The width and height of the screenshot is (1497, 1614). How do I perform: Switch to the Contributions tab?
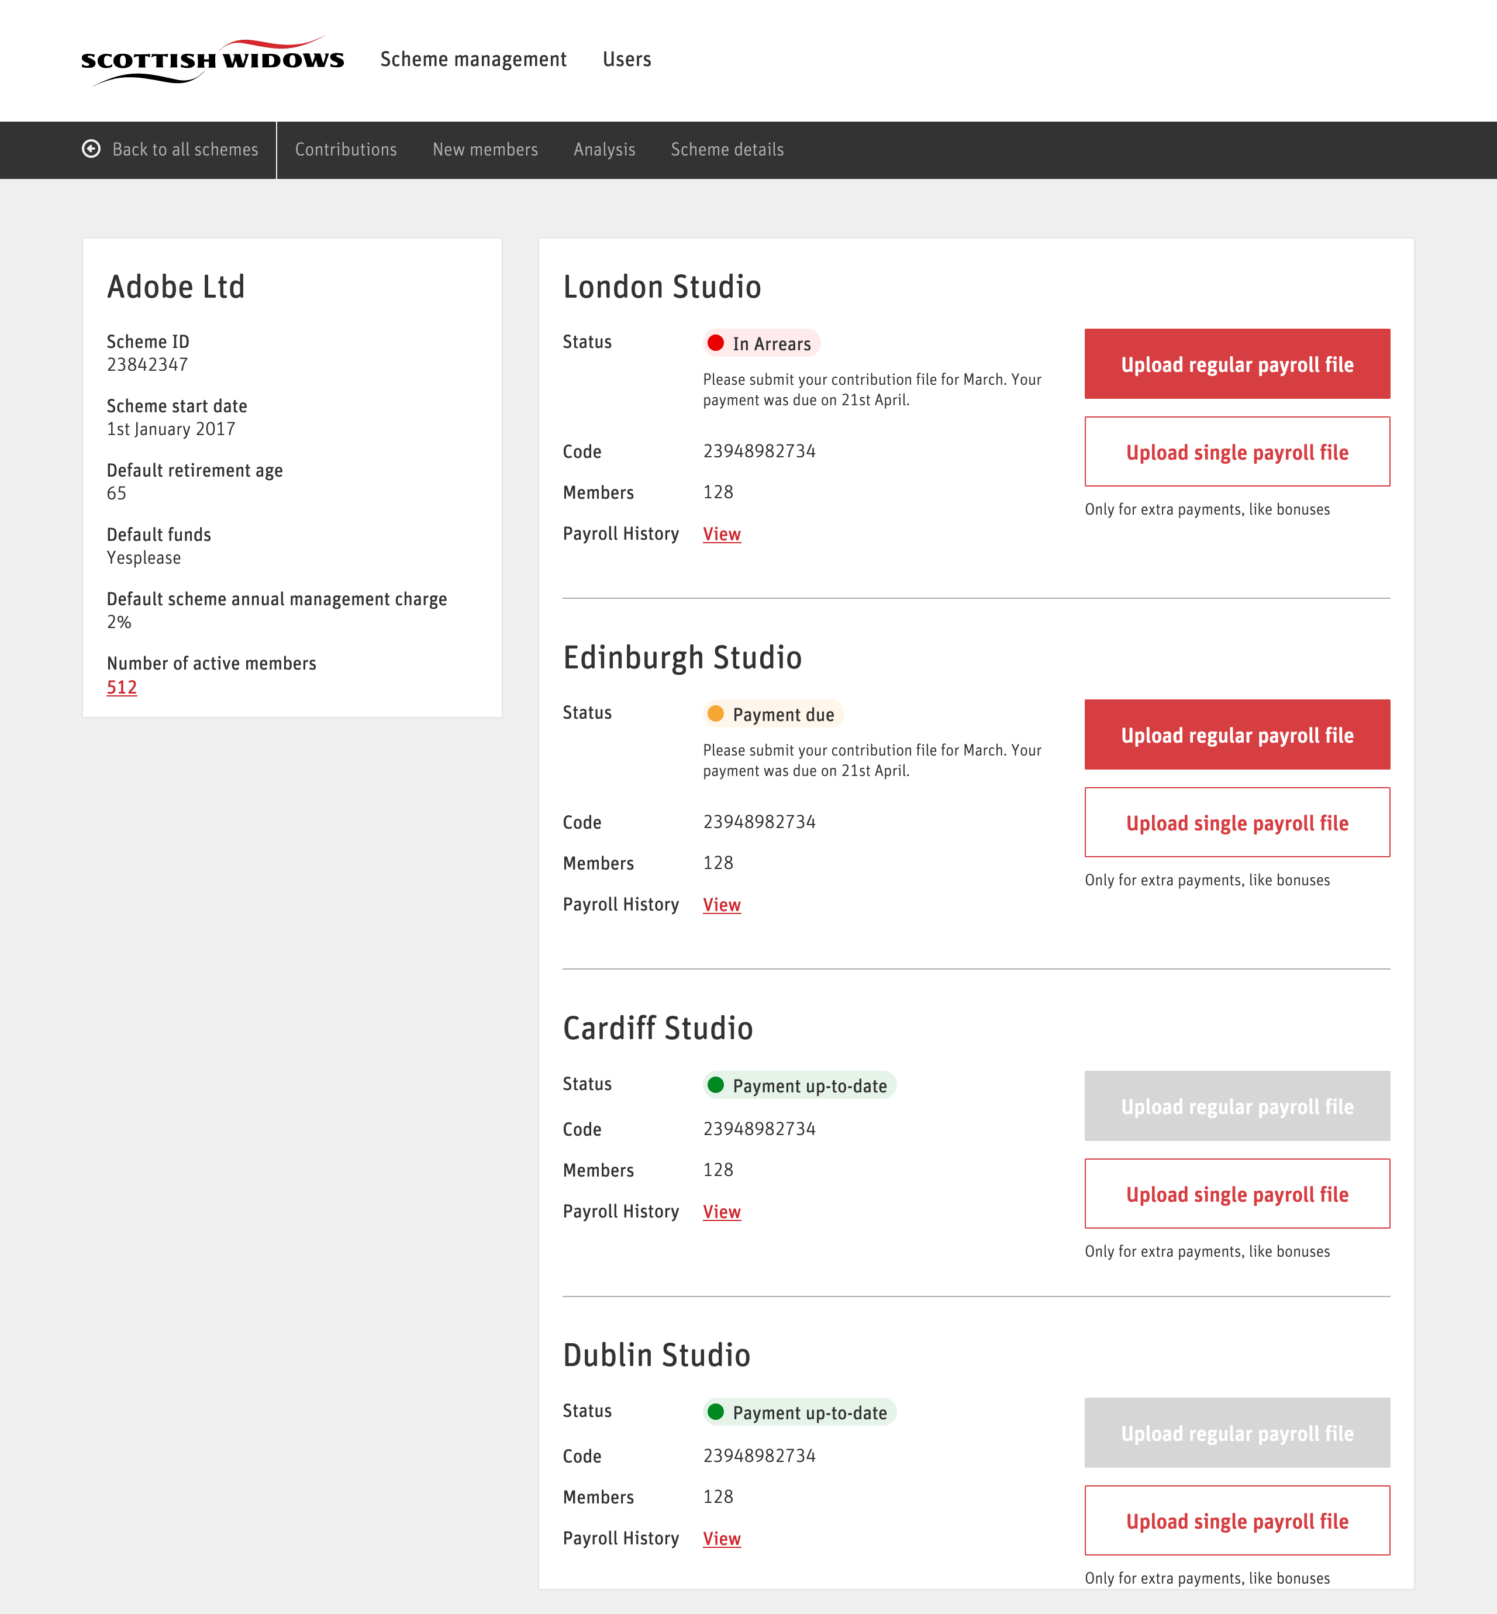346,150
